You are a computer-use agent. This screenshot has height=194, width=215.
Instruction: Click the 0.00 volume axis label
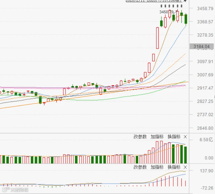coord(209,158)
